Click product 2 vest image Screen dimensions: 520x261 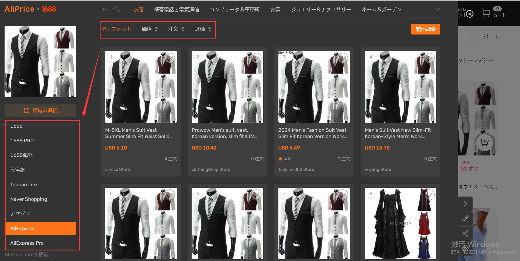(x=227, y=87)
